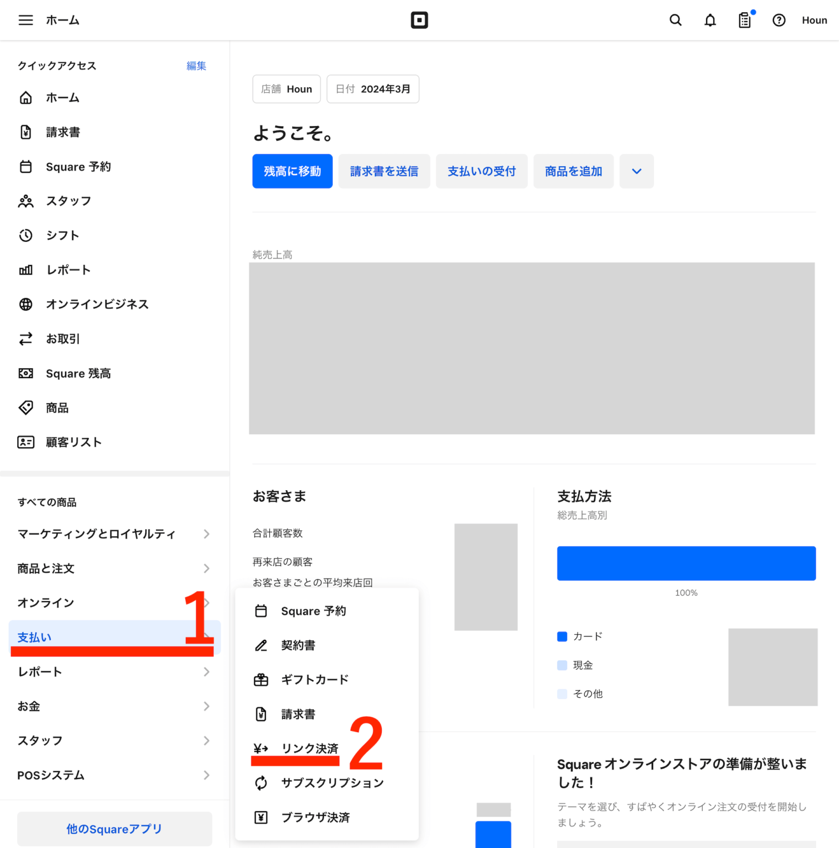This screenshot has height=848, width=839.
Task: Open the 請求書 page from the sidebar icon
Action: pos(26,132)
